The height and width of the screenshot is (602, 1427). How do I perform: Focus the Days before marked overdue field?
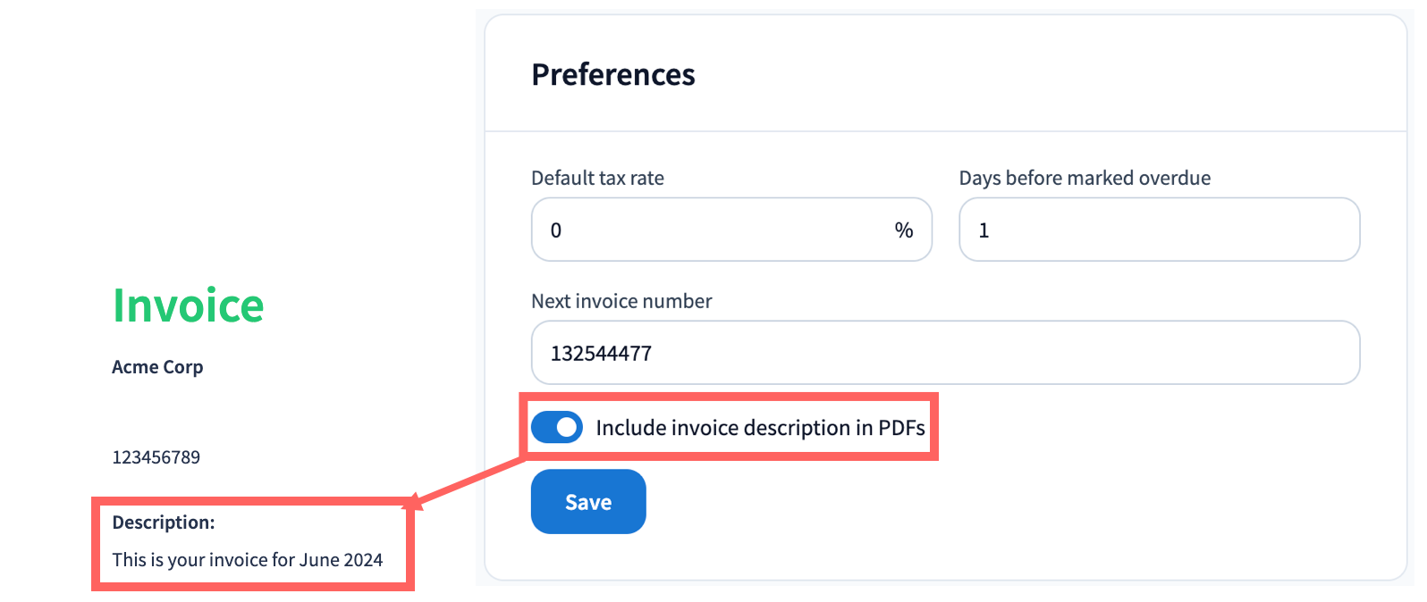1159,230
